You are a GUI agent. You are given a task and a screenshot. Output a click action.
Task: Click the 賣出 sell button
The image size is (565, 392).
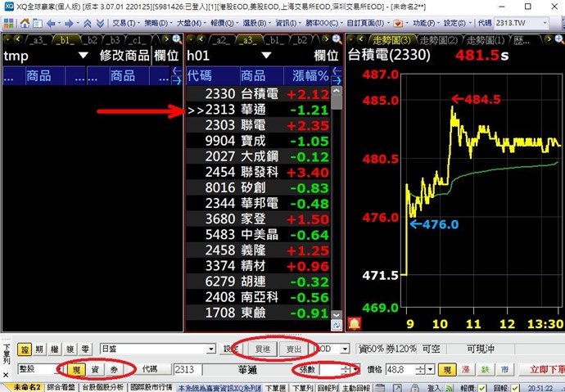(294, 349)
